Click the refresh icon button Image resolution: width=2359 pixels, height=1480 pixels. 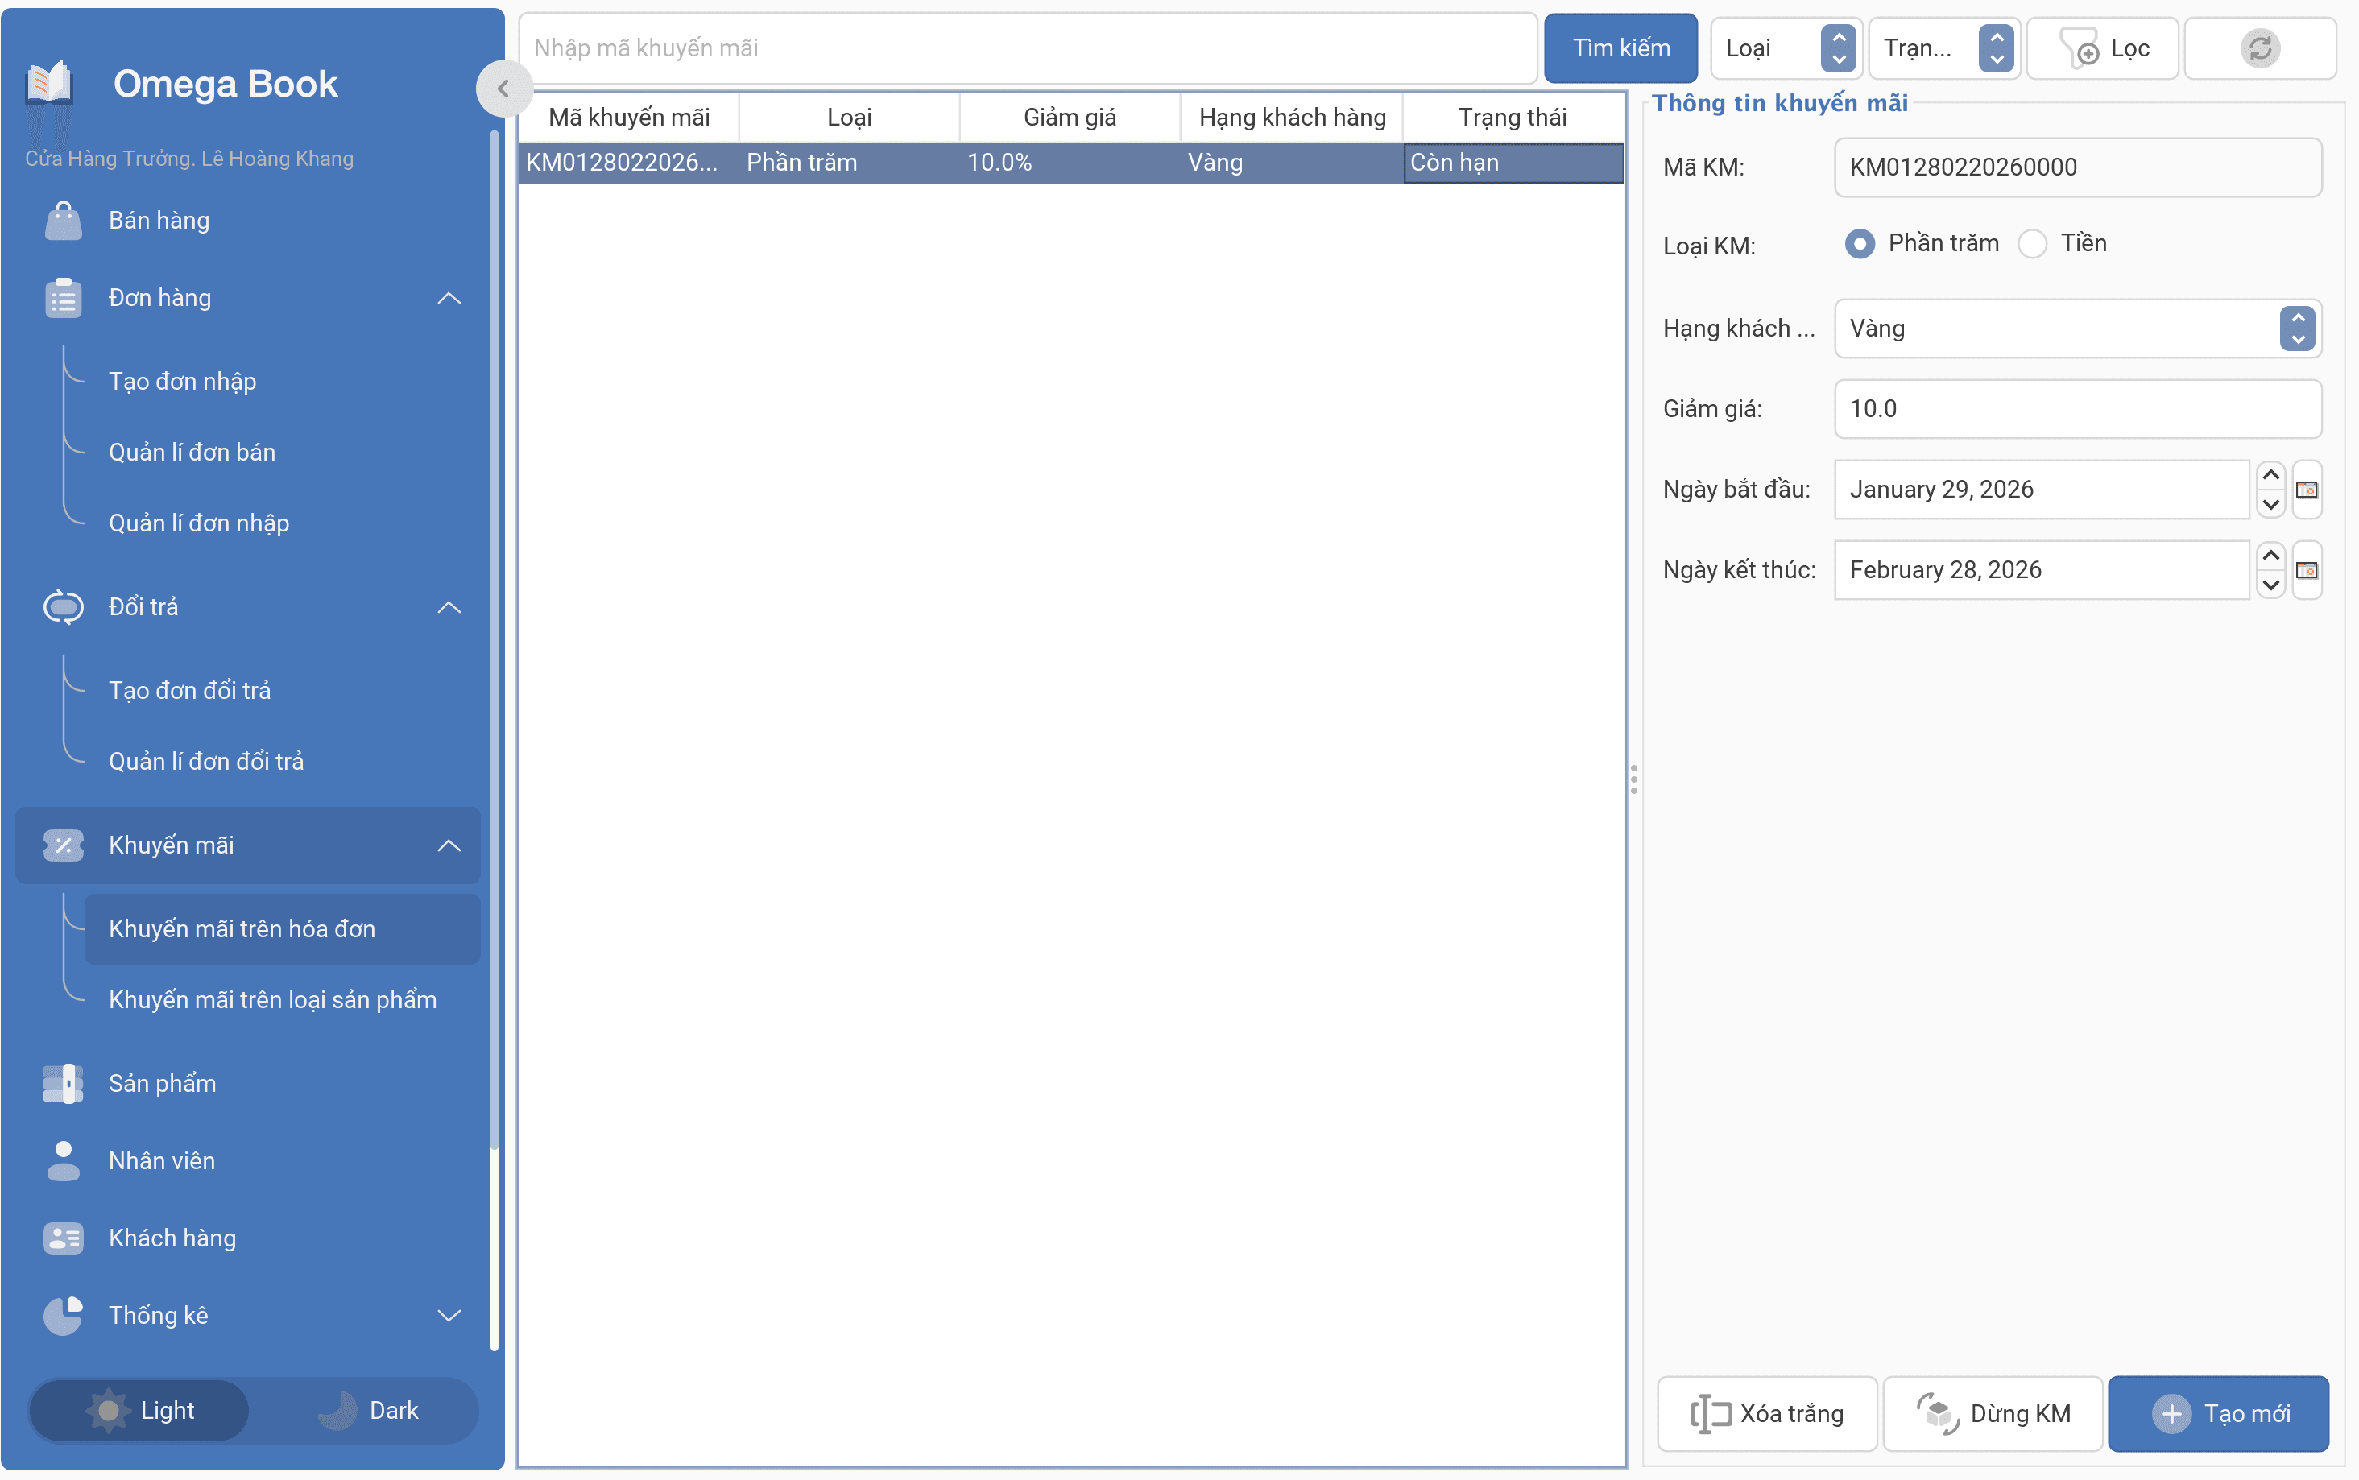[2260, 48]
